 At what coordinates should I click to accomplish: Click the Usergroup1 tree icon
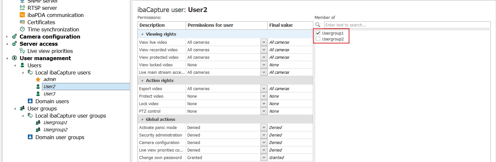point(38,123)
